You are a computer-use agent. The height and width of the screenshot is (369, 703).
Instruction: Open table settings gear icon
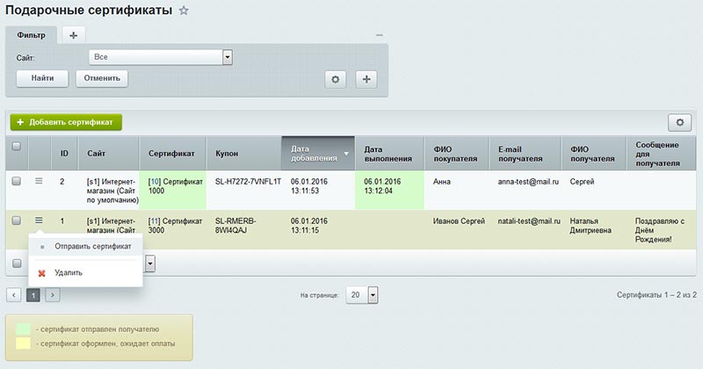pos(678,122)
